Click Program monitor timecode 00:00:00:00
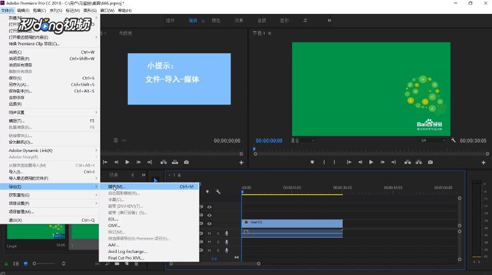 [x=269, y=140]
